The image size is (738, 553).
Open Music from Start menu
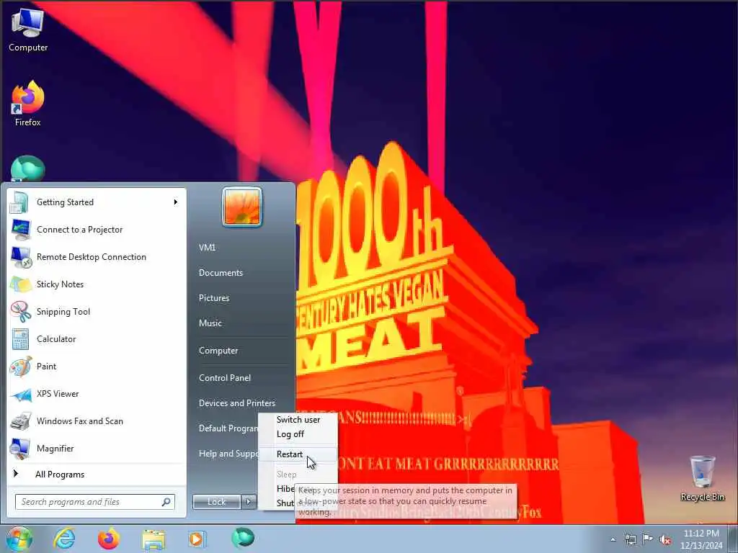coord(210,323)
